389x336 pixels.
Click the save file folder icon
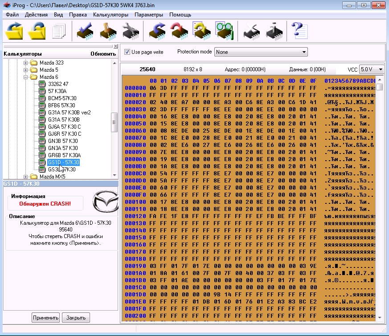37,31
